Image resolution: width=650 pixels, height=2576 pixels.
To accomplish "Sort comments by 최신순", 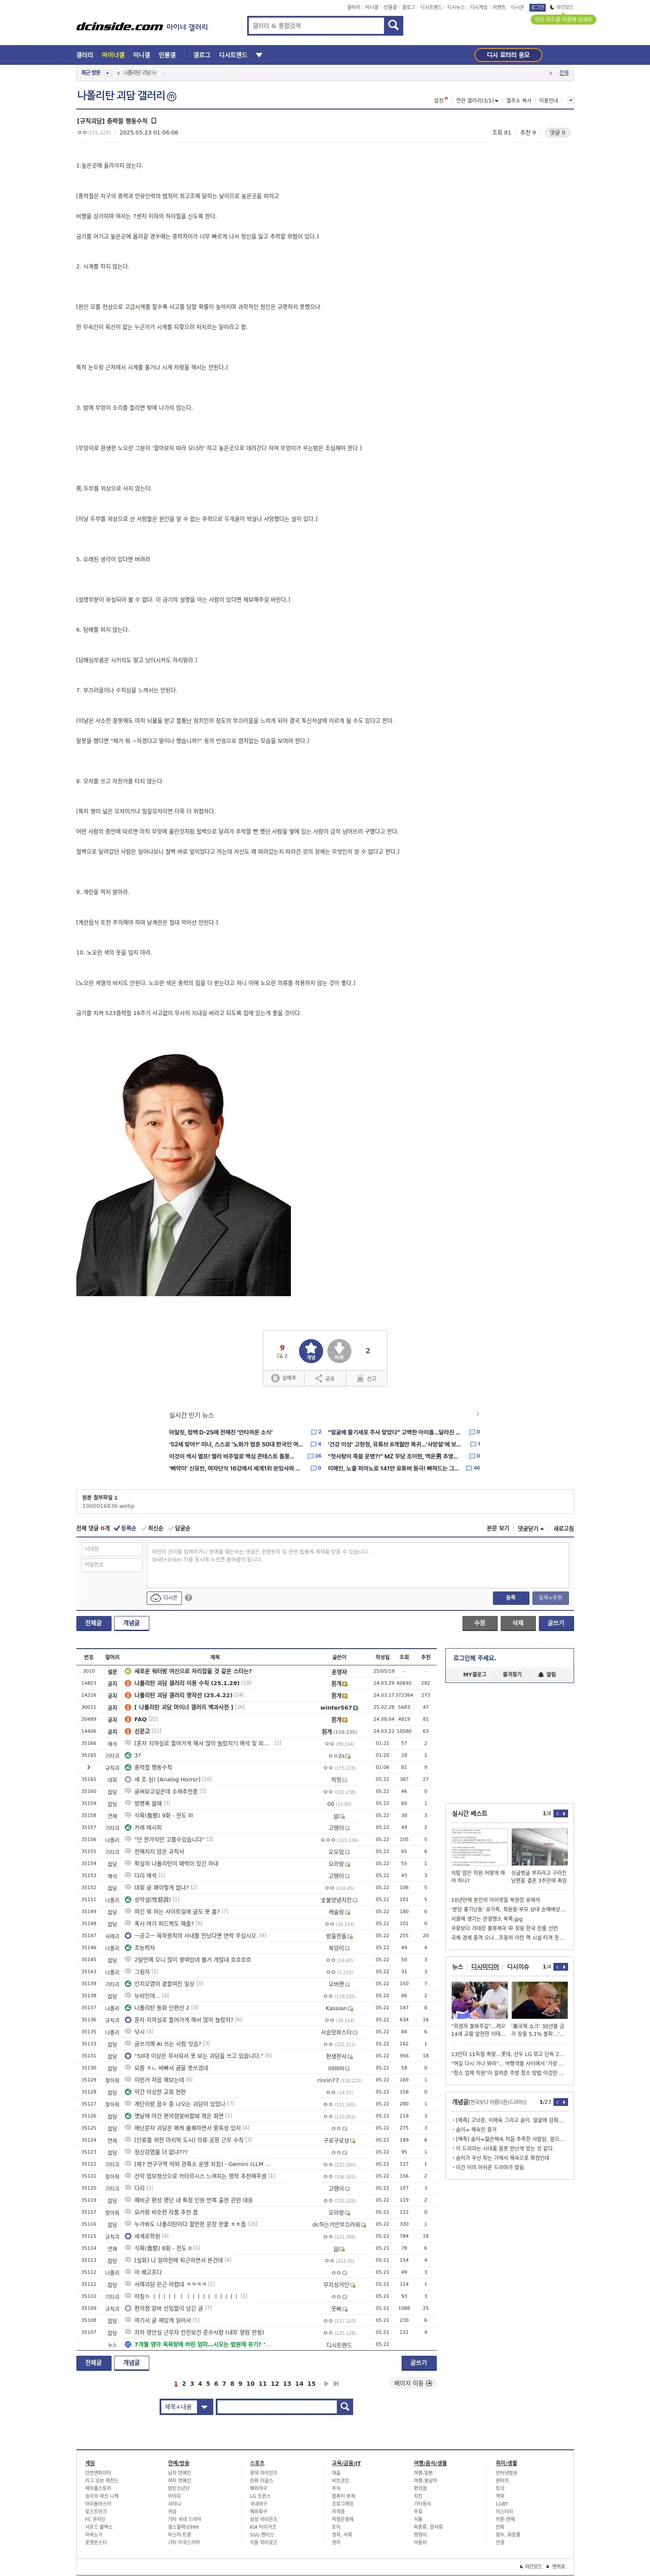I will (x=152, y=1529).
